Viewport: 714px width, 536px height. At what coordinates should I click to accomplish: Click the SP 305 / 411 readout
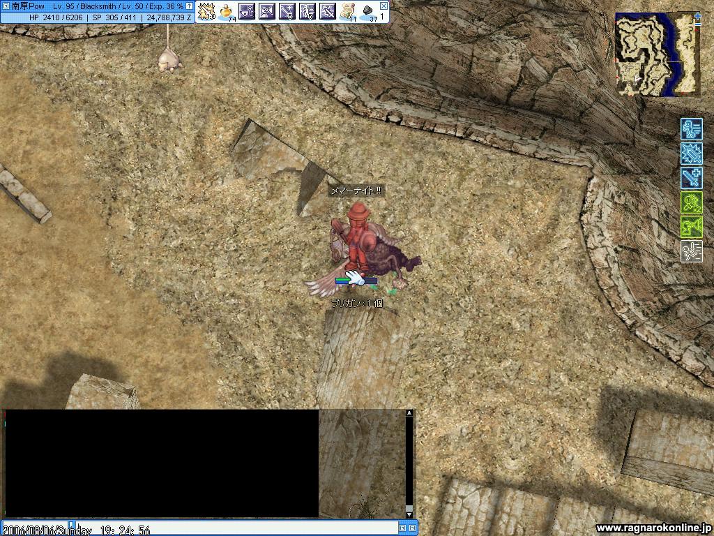pos(114,17)
